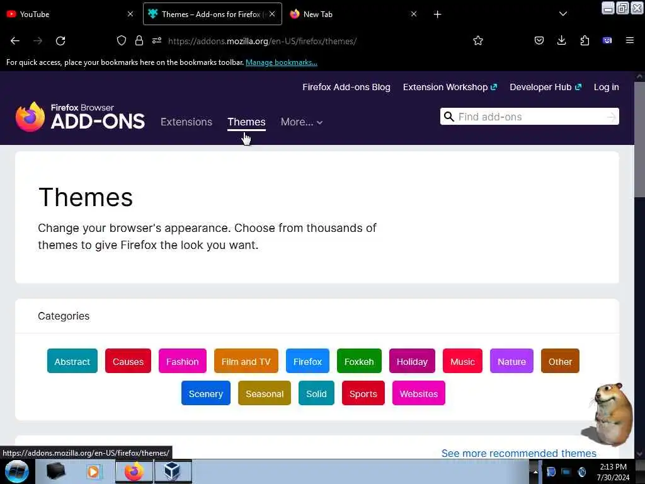
Task: Select the Websites category
Action: [419, 393]
